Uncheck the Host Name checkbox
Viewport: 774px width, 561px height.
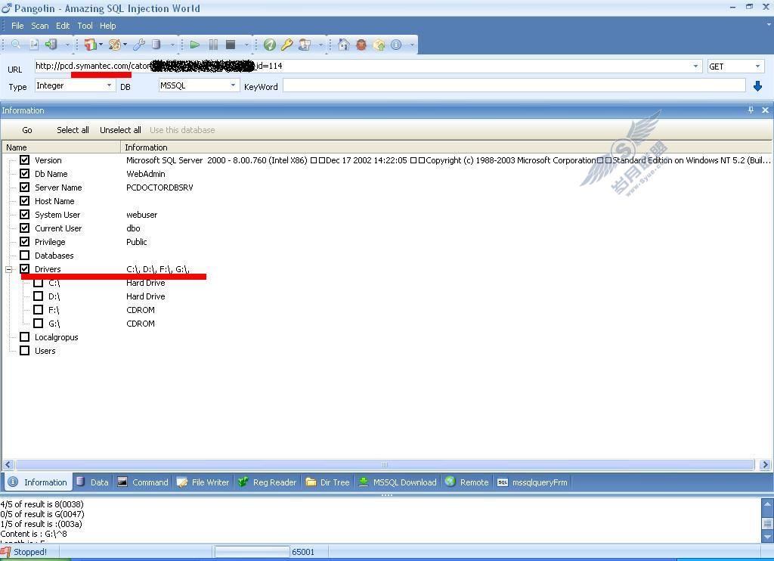click(x=25, y=201)
